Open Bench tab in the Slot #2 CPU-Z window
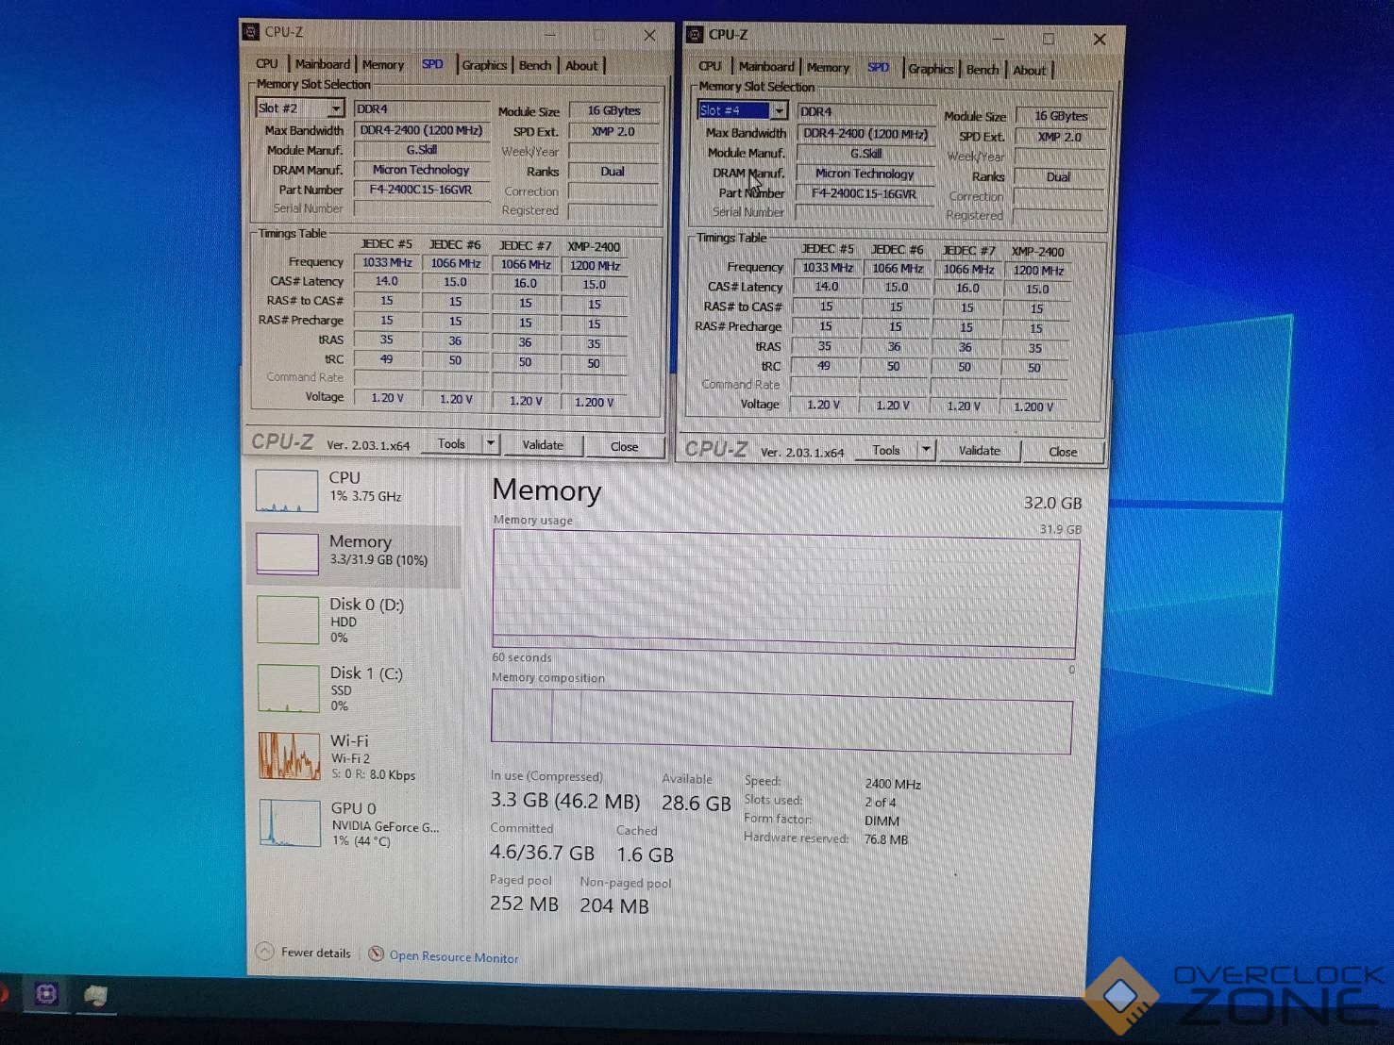The width and height of the screenshot is (1394, 1045). coord(535,65)
